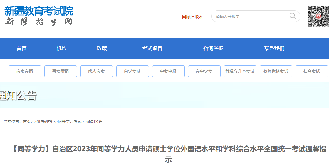Click the 成人高考 button
The width and height of the screenshot is (329, 166).
click(97, 71)
